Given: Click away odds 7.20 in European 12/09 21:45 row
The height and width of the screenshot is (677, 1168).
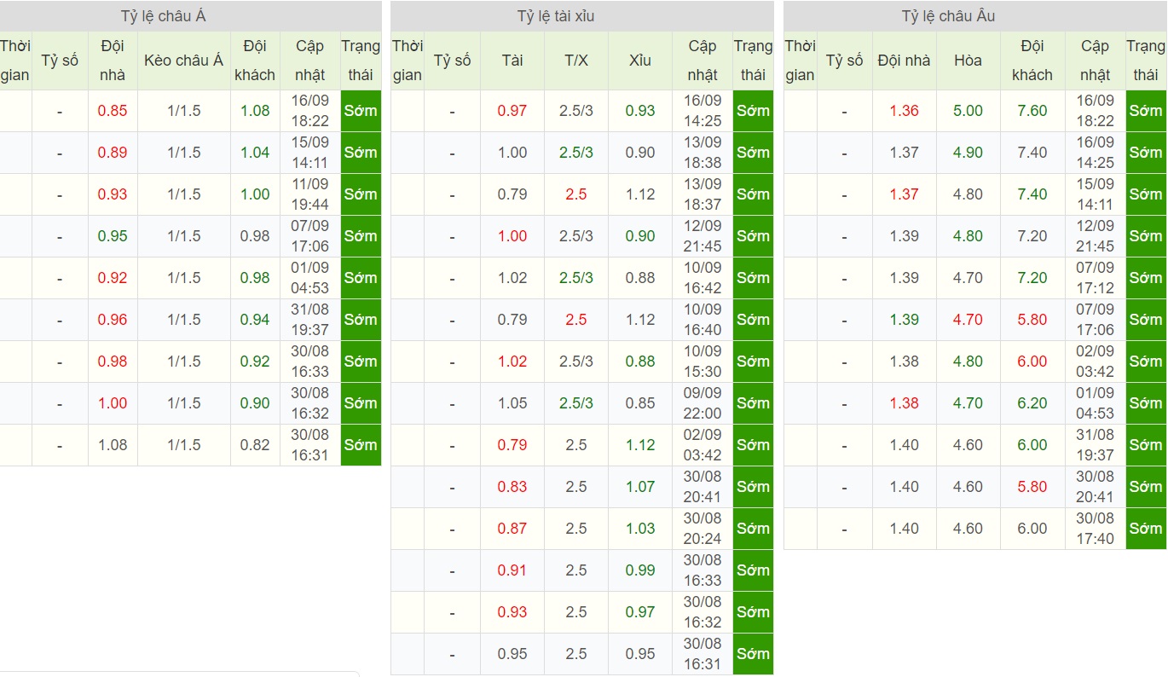Looking at the screenshot, I should click(1032, 236).
